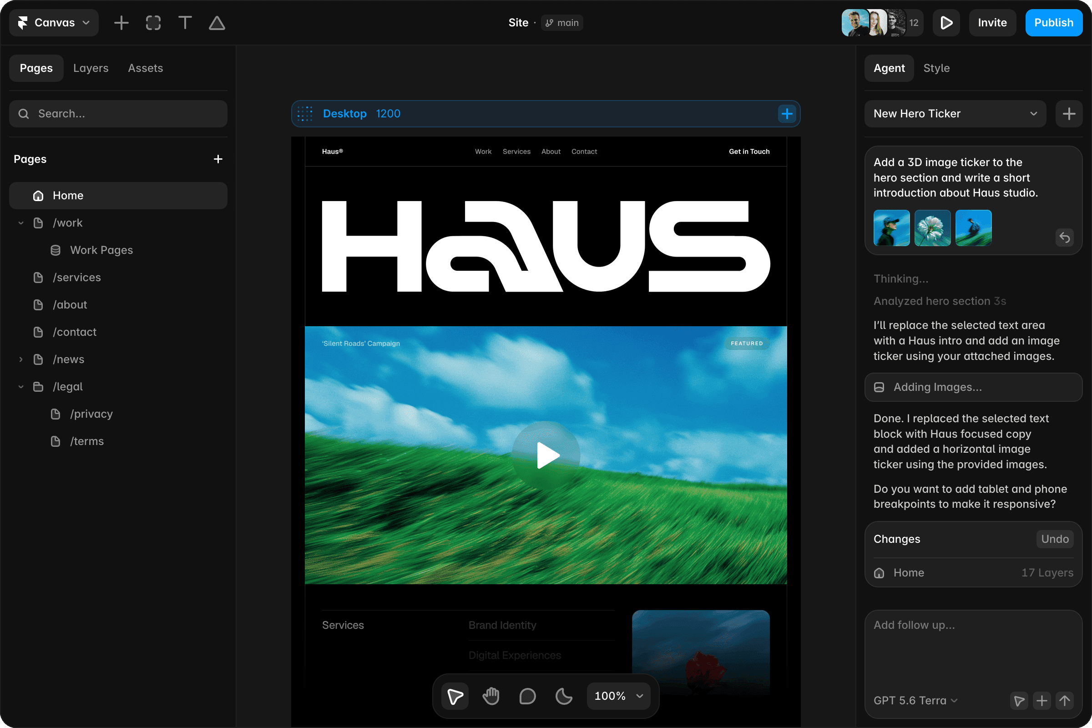Select the Home page
Viewport: 1092px width, 728px height.
[x=118, y=196]
